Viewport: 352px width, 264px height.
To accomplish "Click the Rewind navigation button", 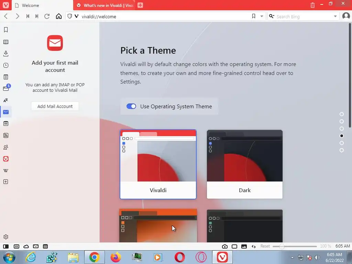I will tap(28, 16).
